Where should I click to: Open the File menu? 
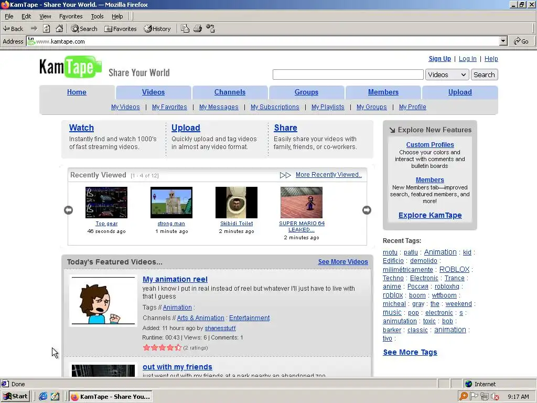pyautogui.click(x=9, y=16)
